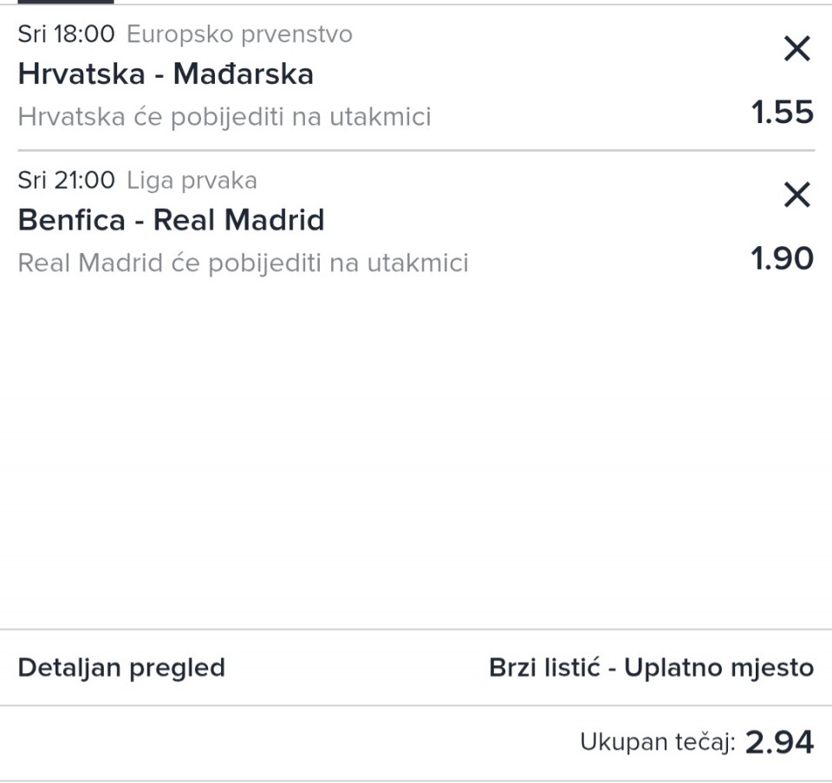Click the Liga prvaka competition label
The height and width of the screenshot is (783, 832).
pos(192,181)
